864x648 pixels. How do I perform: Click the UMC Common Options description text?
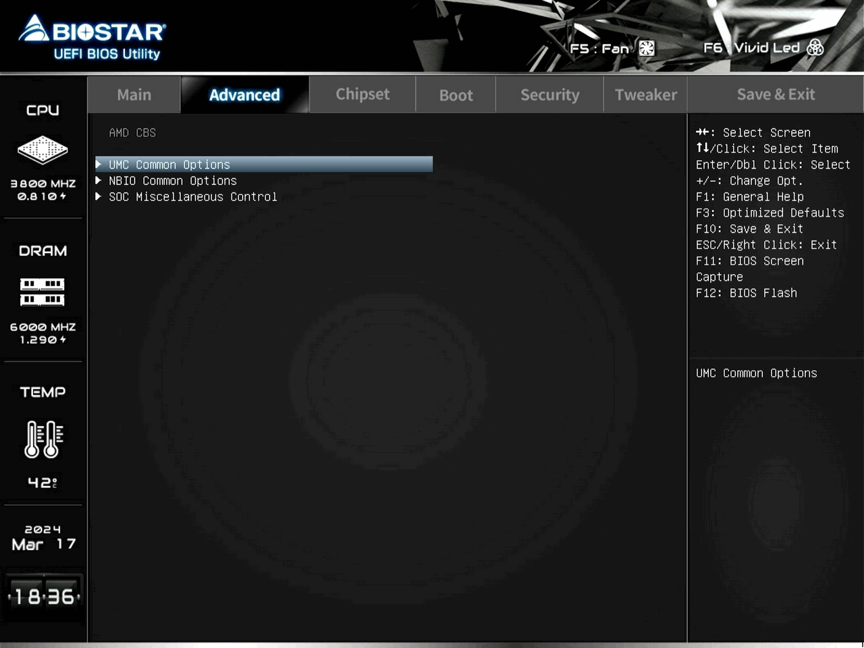757,373
